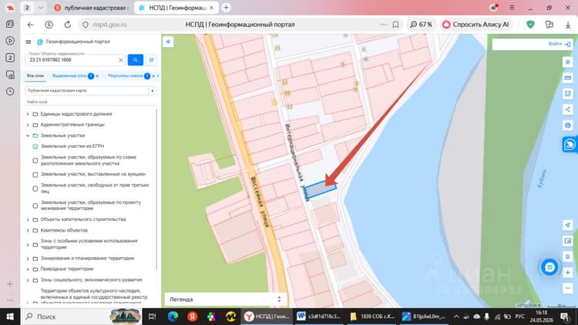Check Земельные участки, свободные от прав третьих лиц
The height and width of the screenshot is (325, 578).
click(x=35, y=189)
